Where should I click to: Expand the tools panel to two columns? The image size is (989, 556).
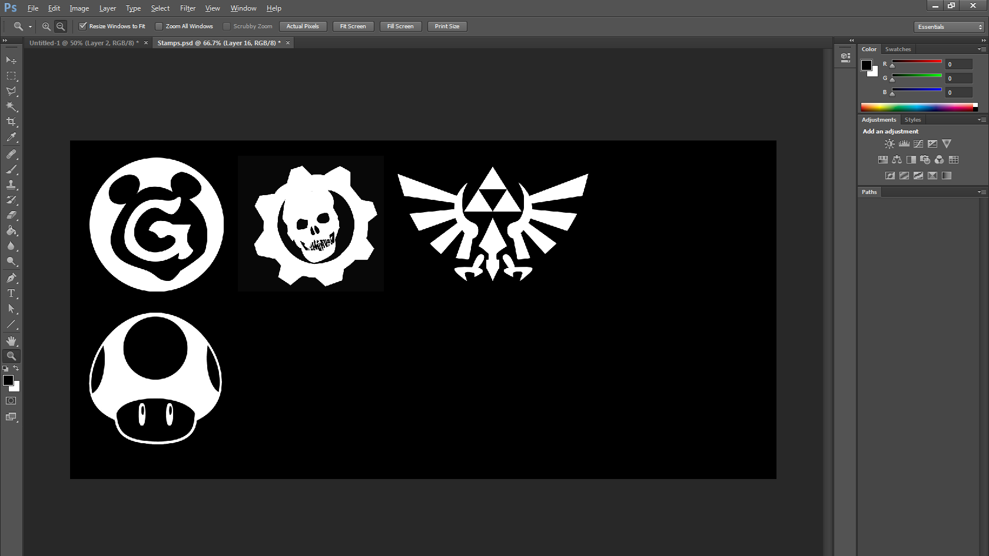[5, 40]
